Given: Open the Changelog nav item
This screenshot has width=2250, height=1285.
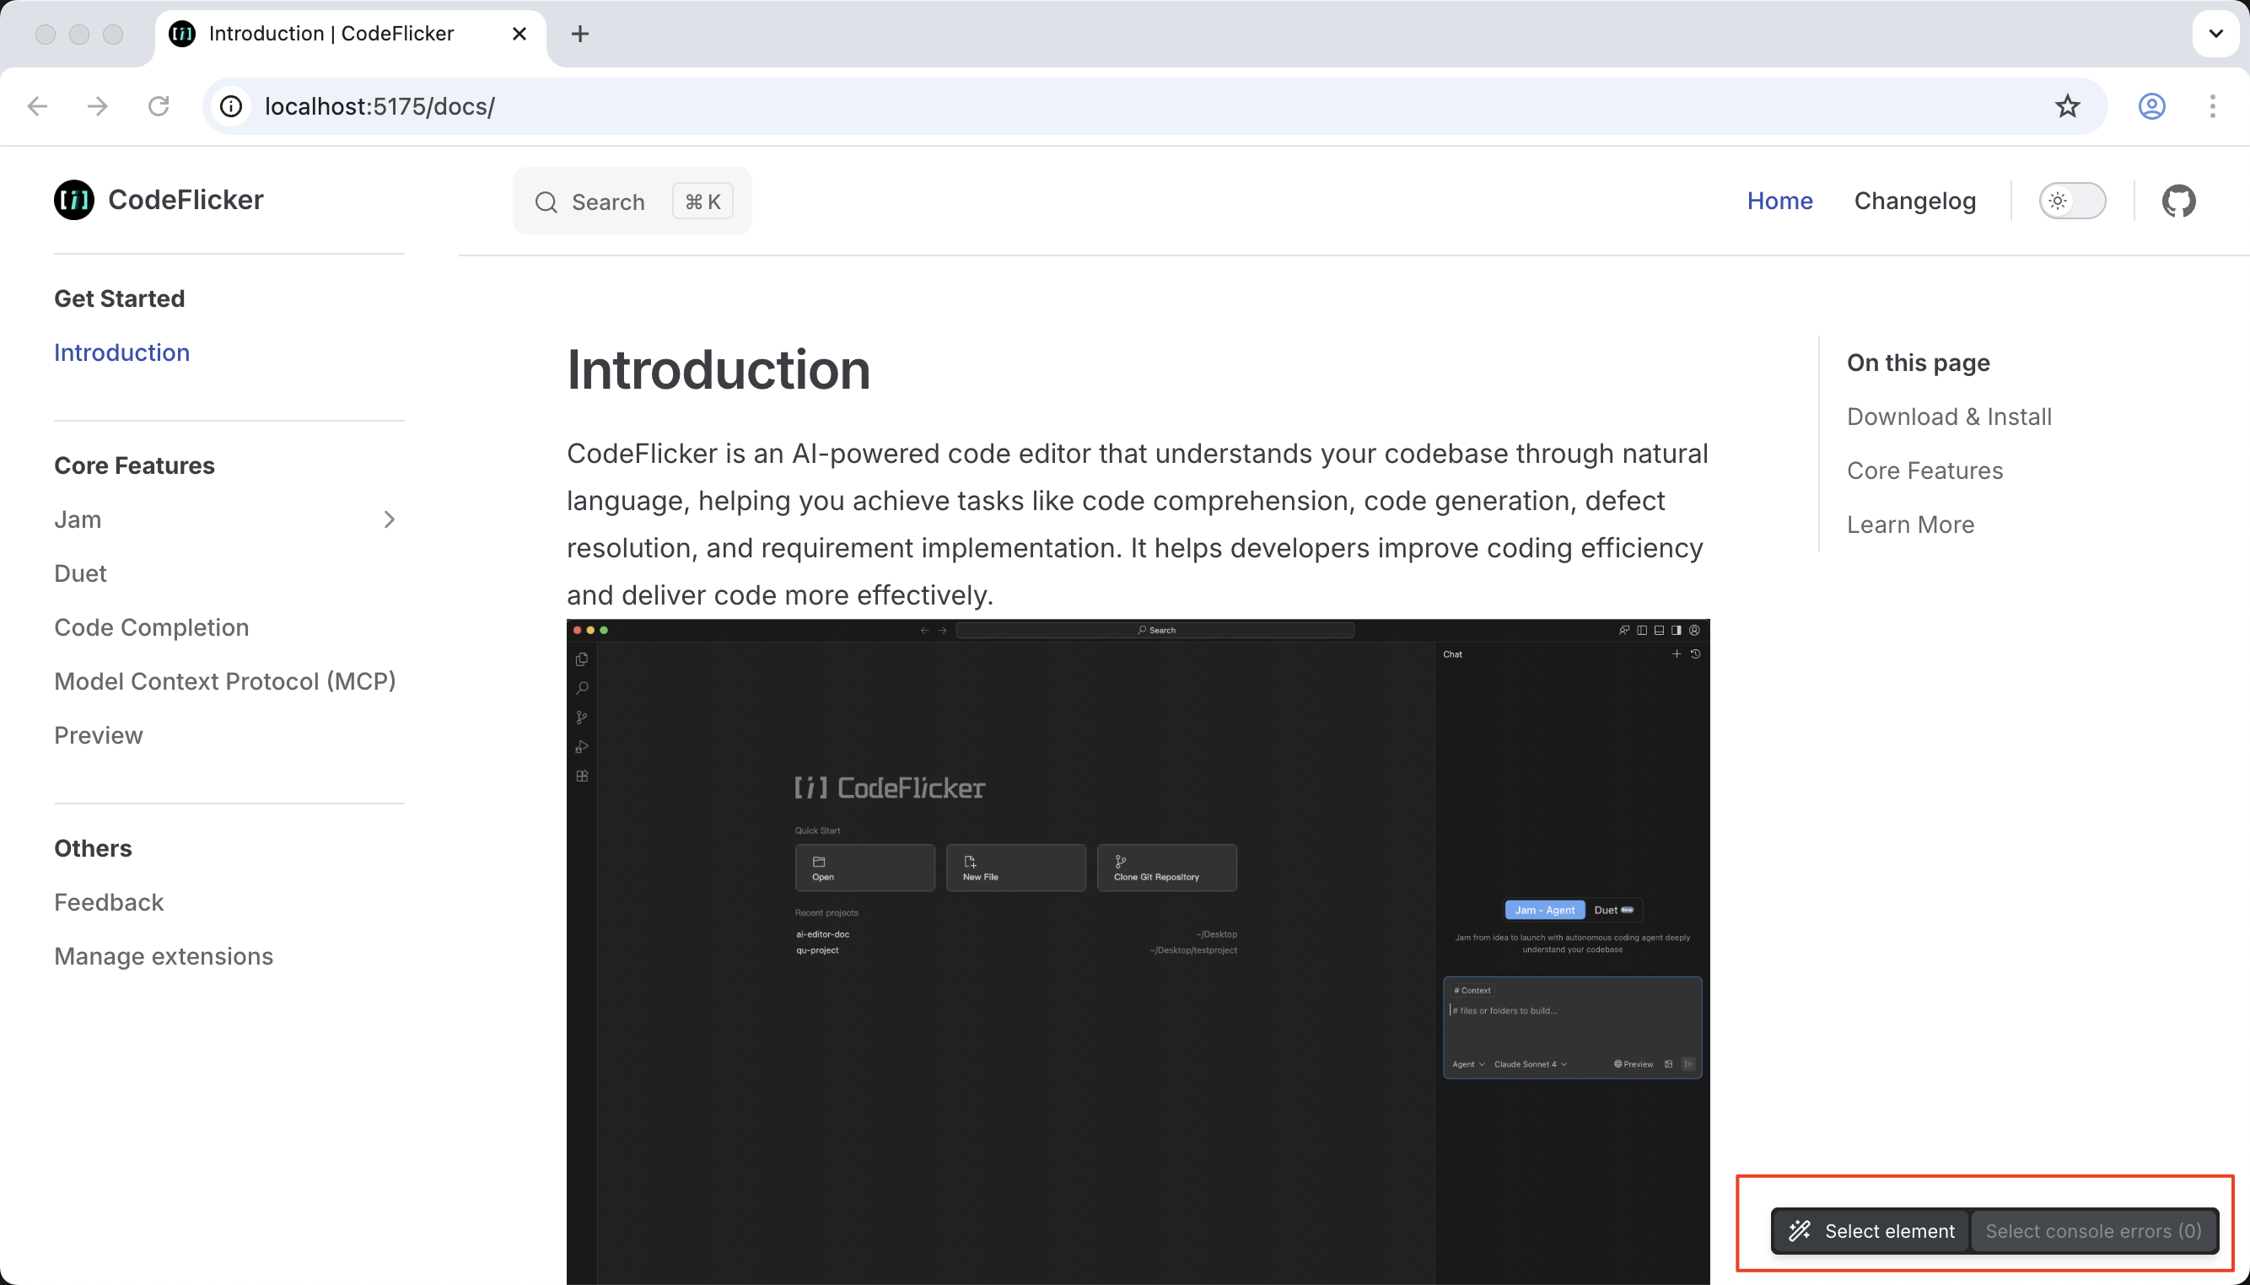Looking at the screenshot, I should pos(1914,202).
